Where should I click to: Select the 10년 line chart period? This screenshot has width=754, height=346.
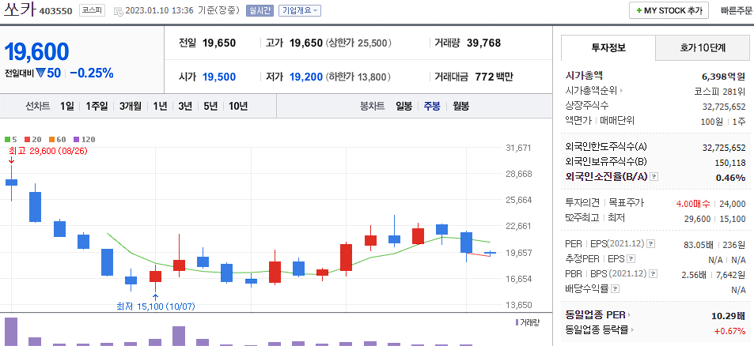(238, 106)
